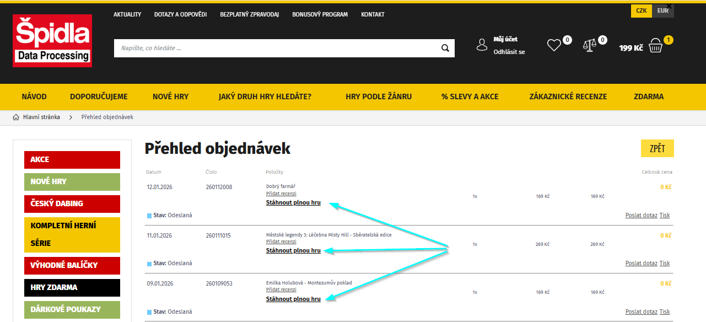706x322 pixels.
Task: Switch currency to EUR
Action: [662, 10]
